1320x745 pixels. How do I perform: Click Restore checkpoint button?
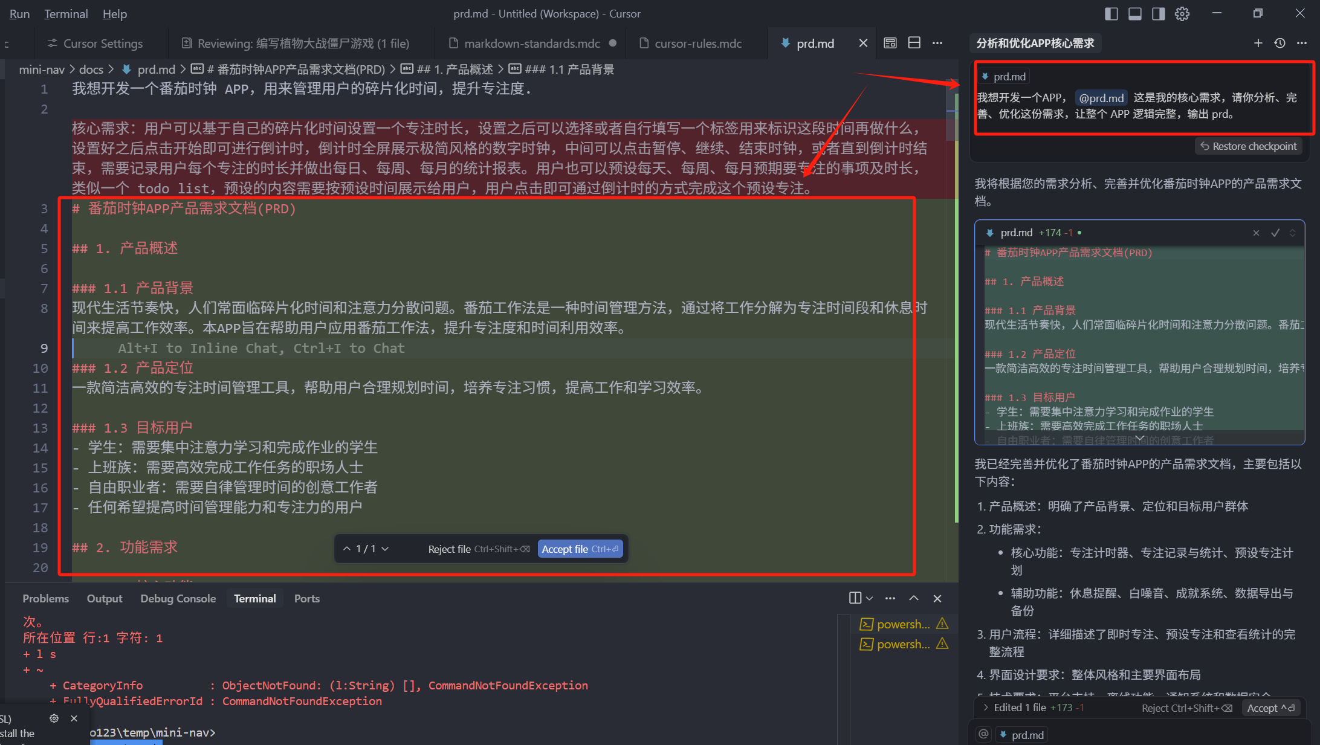point(1248,146)
